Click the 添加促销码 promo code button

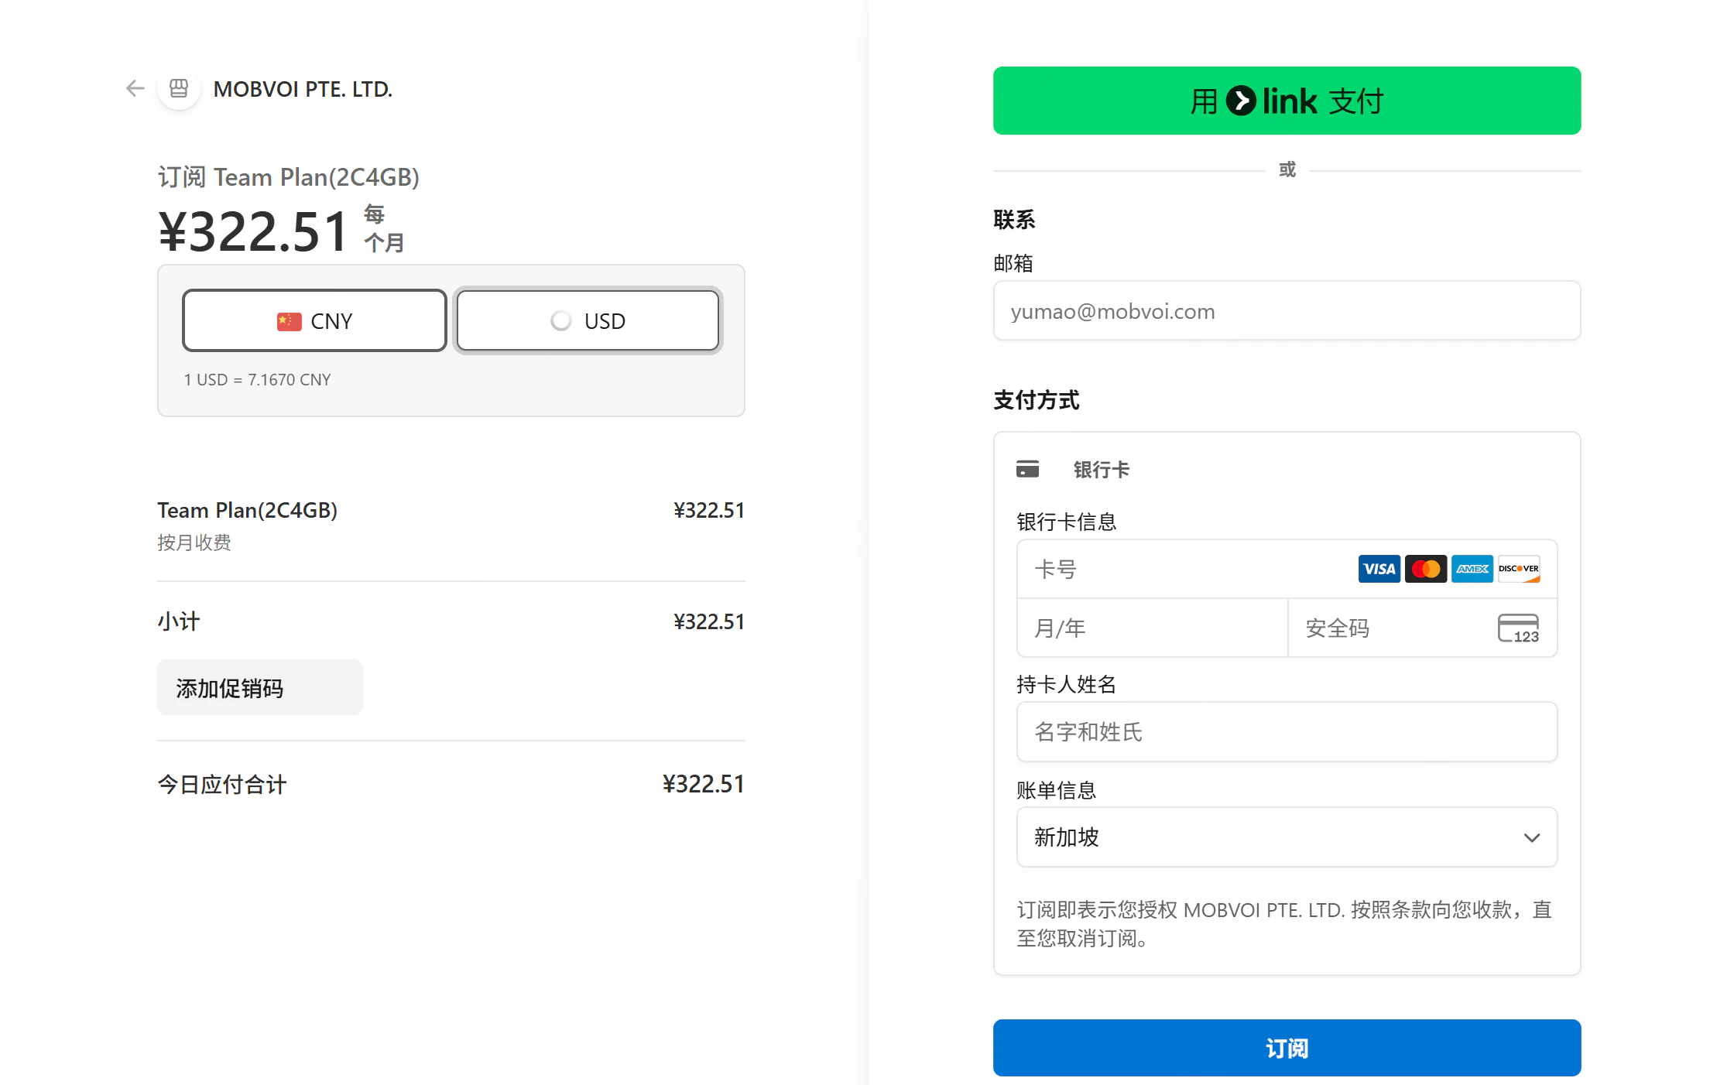tap(259, 687)
